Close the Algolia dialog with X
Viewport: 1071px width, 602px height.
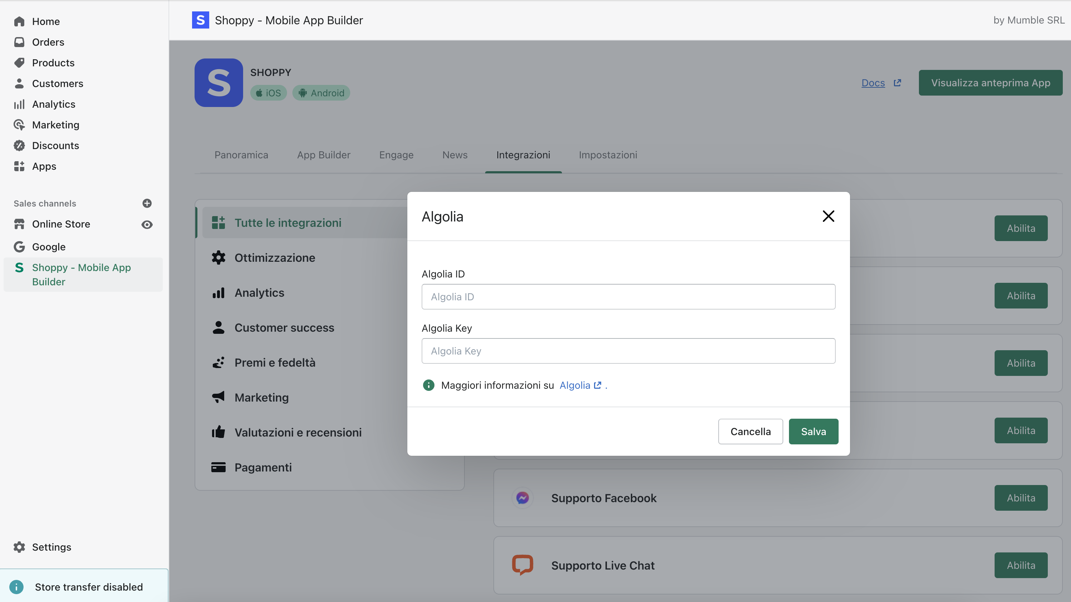tap(828, 216)
